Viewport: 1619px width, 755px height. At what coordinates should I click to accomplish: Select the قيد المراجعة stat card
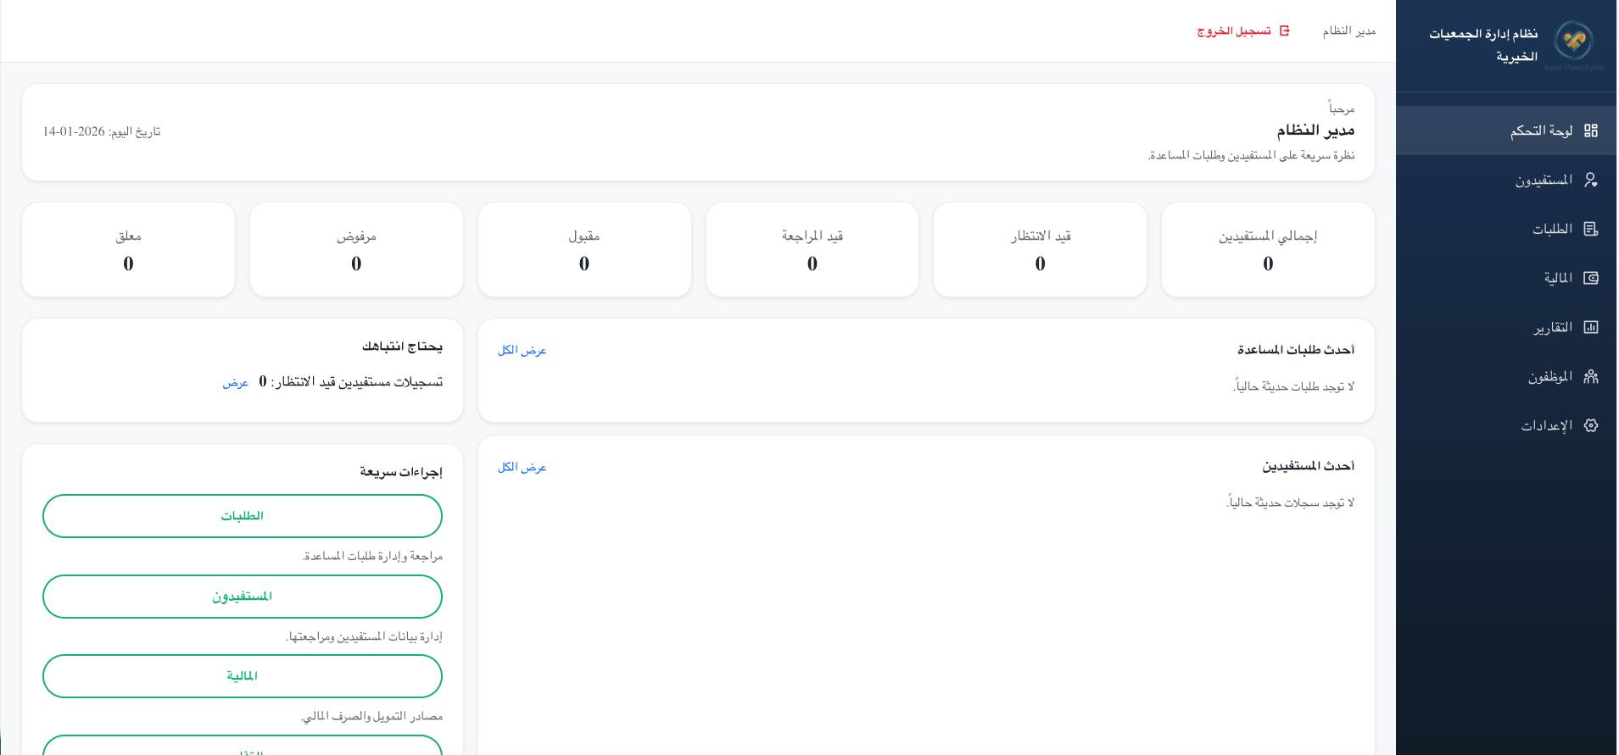[812, 249]
